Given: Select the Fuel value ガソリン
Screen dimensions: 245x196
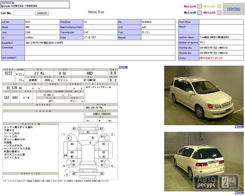Looking at the screenshot, I should point(146,32).
